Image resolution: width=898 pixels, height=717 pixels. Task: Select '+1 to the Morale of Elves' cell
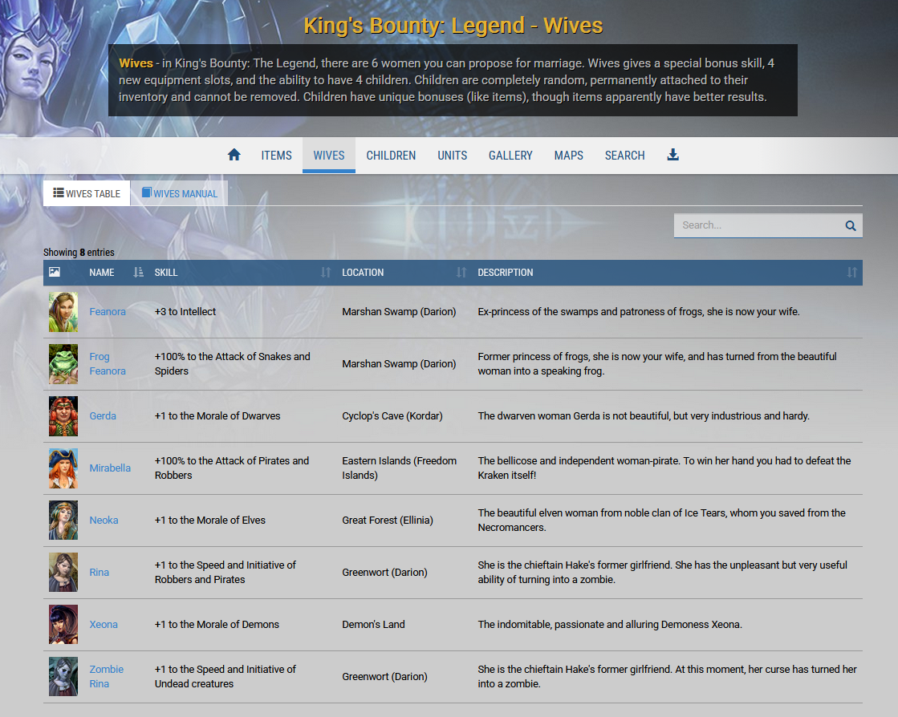(209, 521)
